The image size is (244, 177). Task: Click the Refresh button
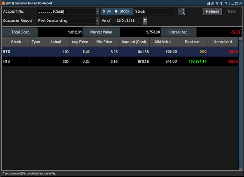click(213, 12)
